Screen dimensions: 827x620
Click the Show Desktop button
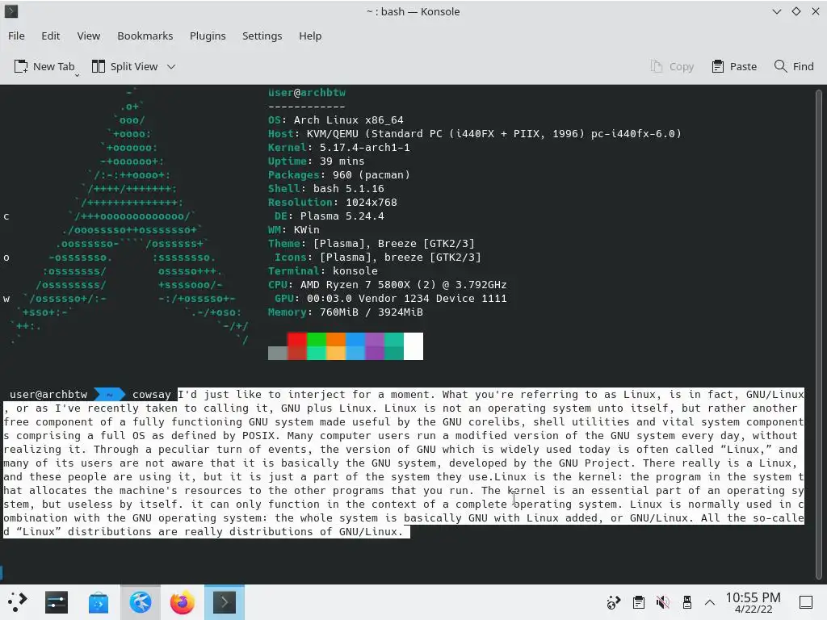pyautogui.click(x=806, y=602)
